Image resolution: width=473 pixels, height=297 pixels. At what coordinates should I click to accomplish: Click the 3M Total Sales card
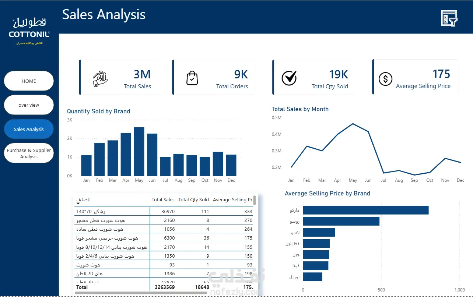pyautogui.click(x=119, y=77)
